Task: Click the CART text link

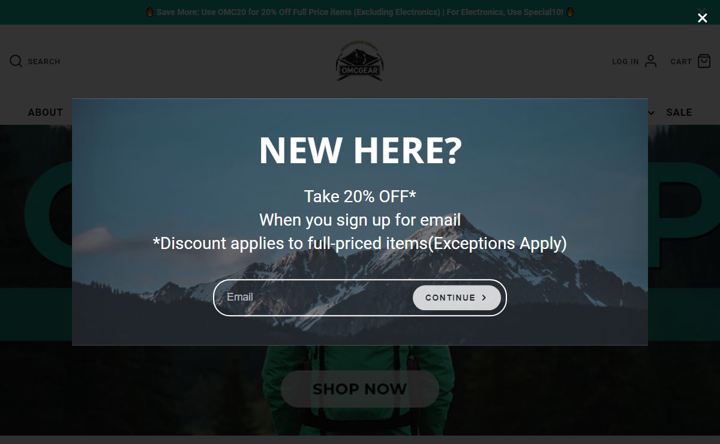Action: (x=681, y=61)
